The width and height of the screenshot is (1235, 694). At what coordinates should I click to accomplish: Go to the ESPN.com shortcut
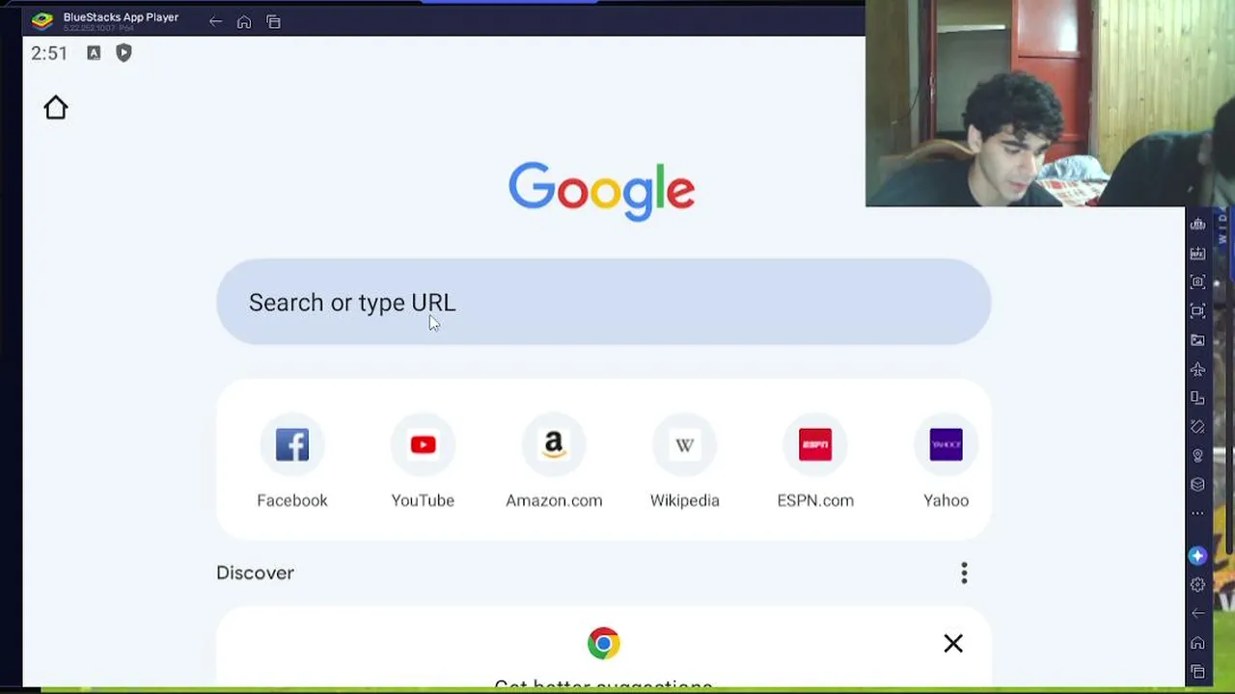pos(815,444)
